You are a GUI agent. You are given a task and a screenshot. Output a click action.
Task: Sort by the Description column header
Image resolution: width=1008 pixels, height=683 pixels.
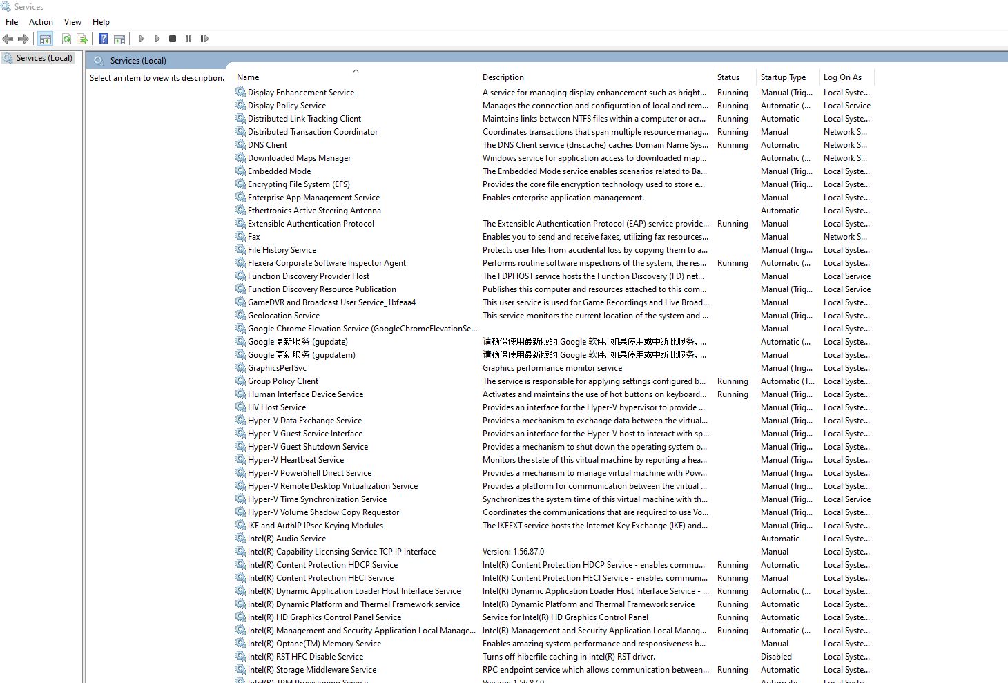click(595, 77)
